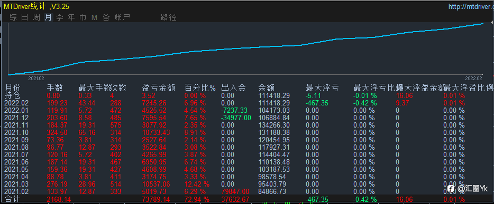Switch to the 季 quarterly tab
Screen dimensions: 494x204
coord(60,17)
